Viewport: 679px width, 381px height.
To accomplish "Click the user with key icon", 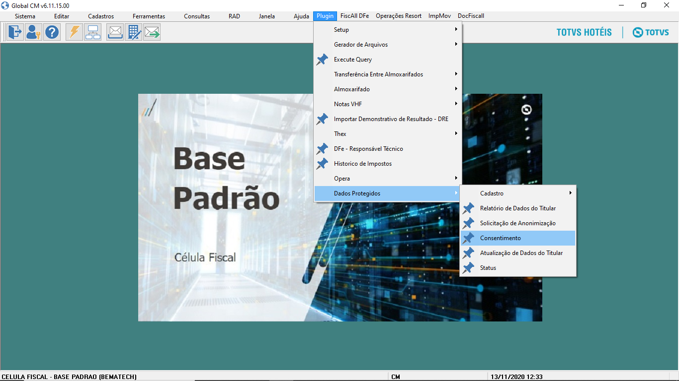I will [x=33, y=32].
